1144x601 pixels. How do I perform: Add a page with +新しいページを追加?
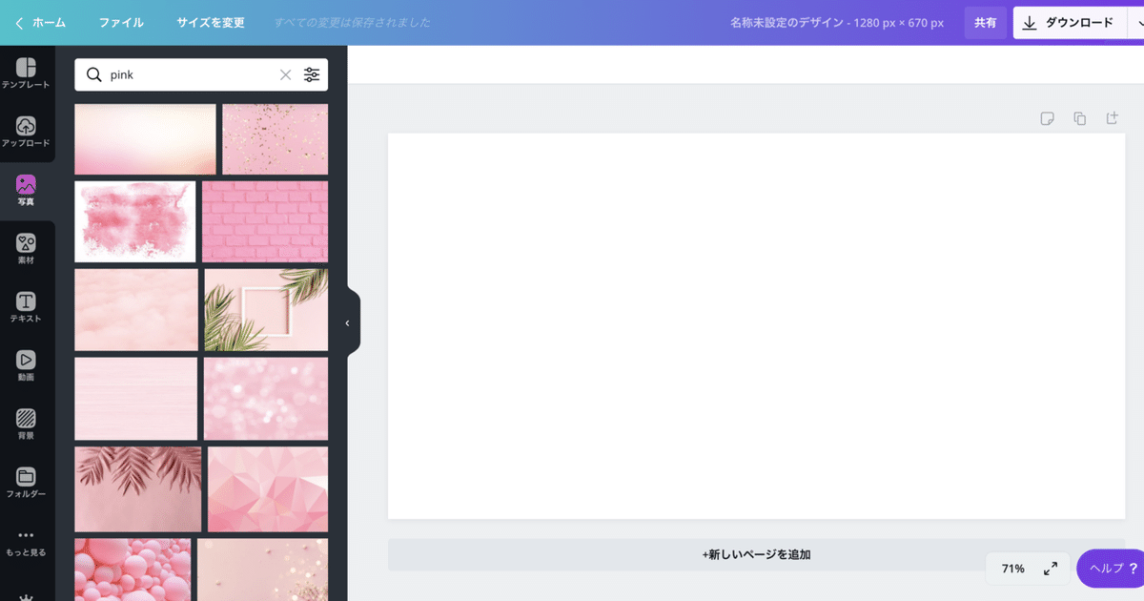tap(757, 554)
